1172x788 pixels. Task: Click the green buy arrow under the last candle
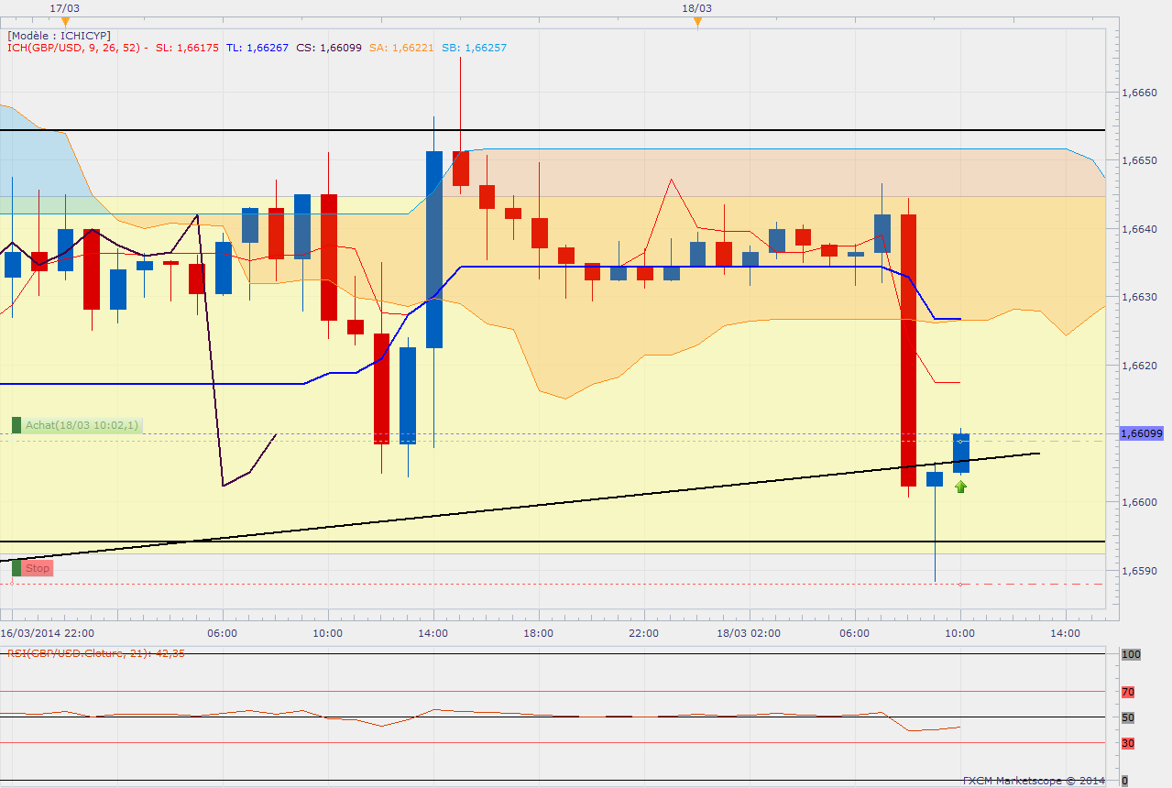960,487
